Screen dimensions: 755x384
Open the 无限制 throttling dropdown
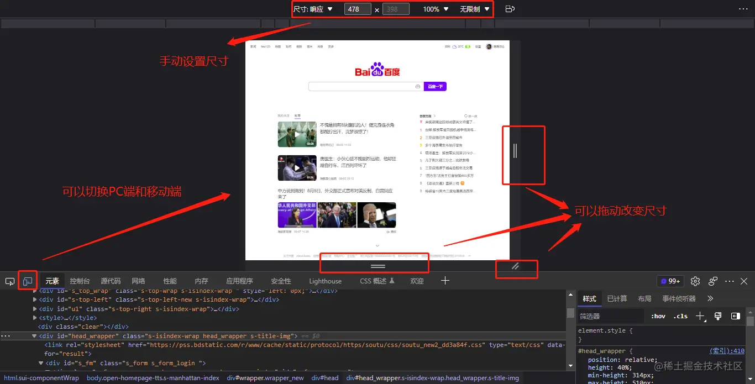coord(475,9)
